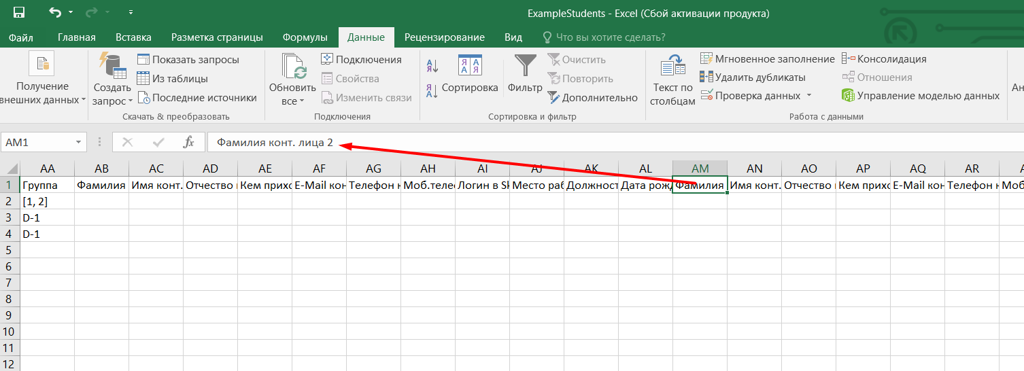Click Удалить дубликаты
The height and width of the screenshot is (371, 1024).
tap(753, 77)
